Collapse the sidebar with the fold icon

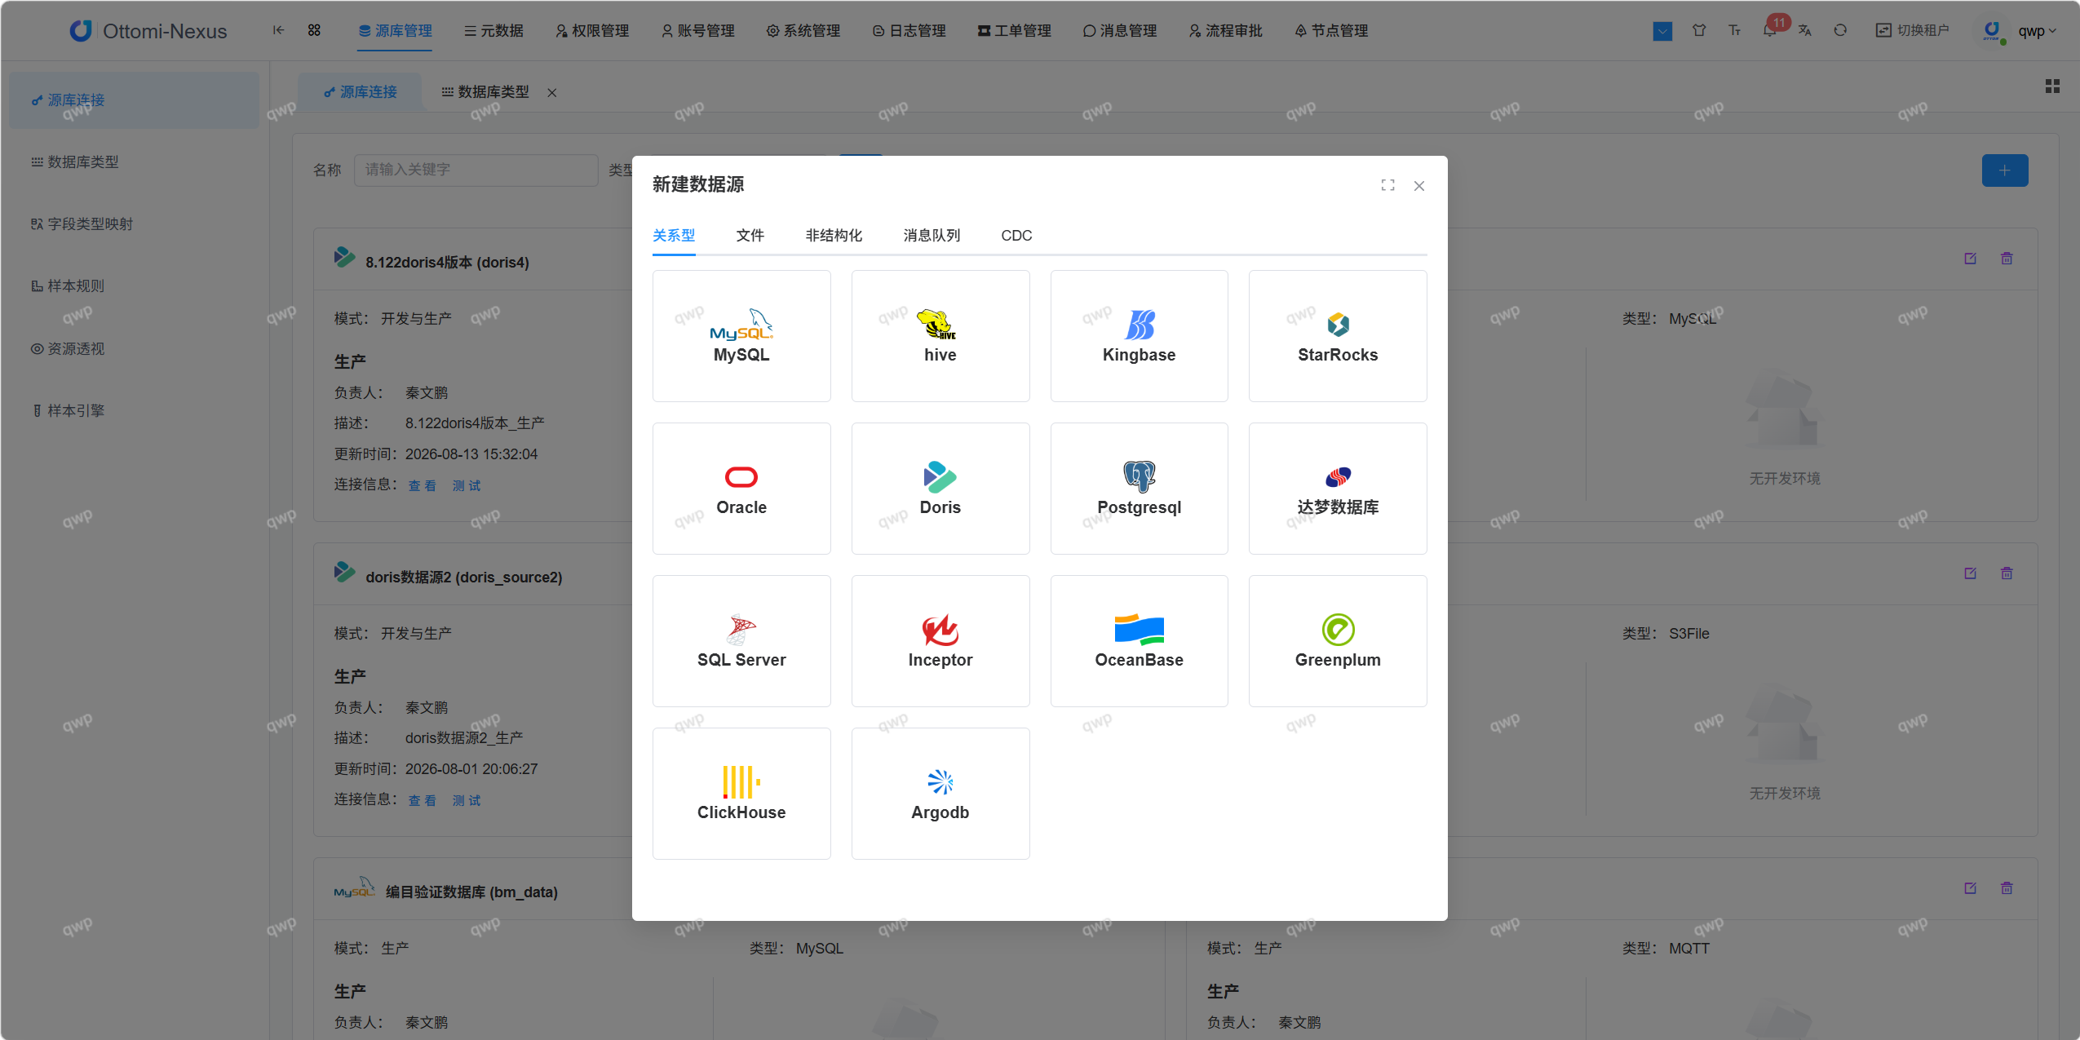point(278,30)
